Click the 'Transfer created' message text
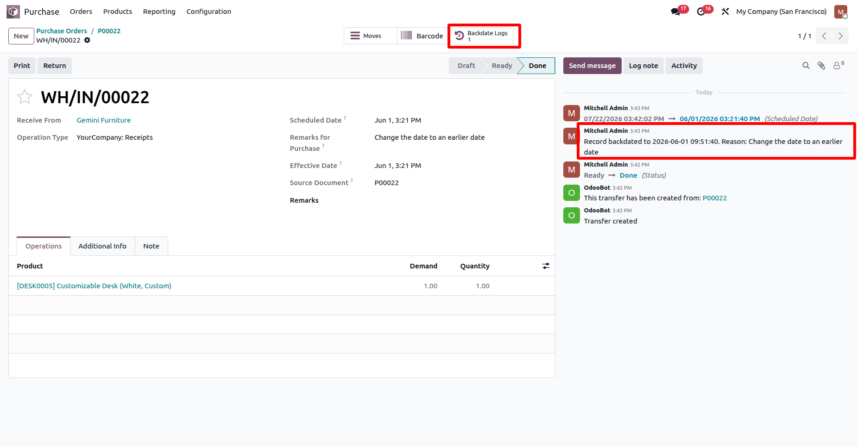 pyautogui.click(x=610, y=221)
